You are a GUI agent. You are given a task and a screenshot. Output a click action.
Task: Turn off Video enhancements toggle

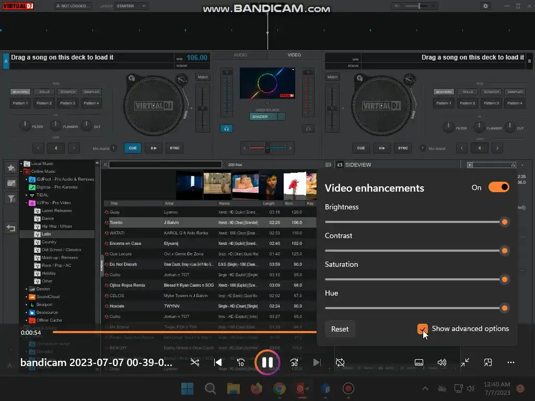498,187
